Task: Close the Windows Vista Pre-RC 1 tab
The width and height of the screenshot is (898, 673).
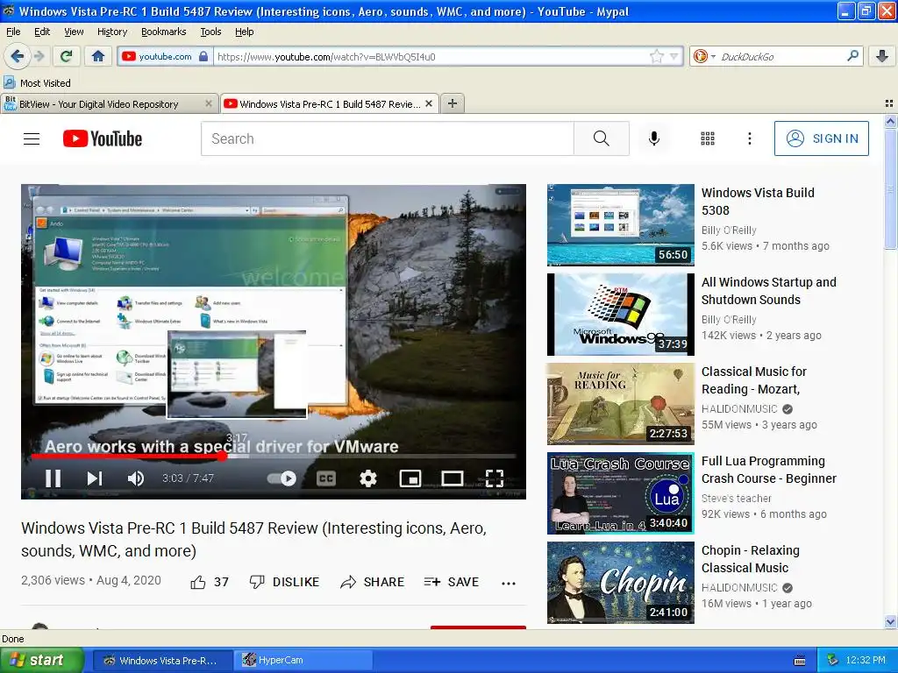Action: 428,103
